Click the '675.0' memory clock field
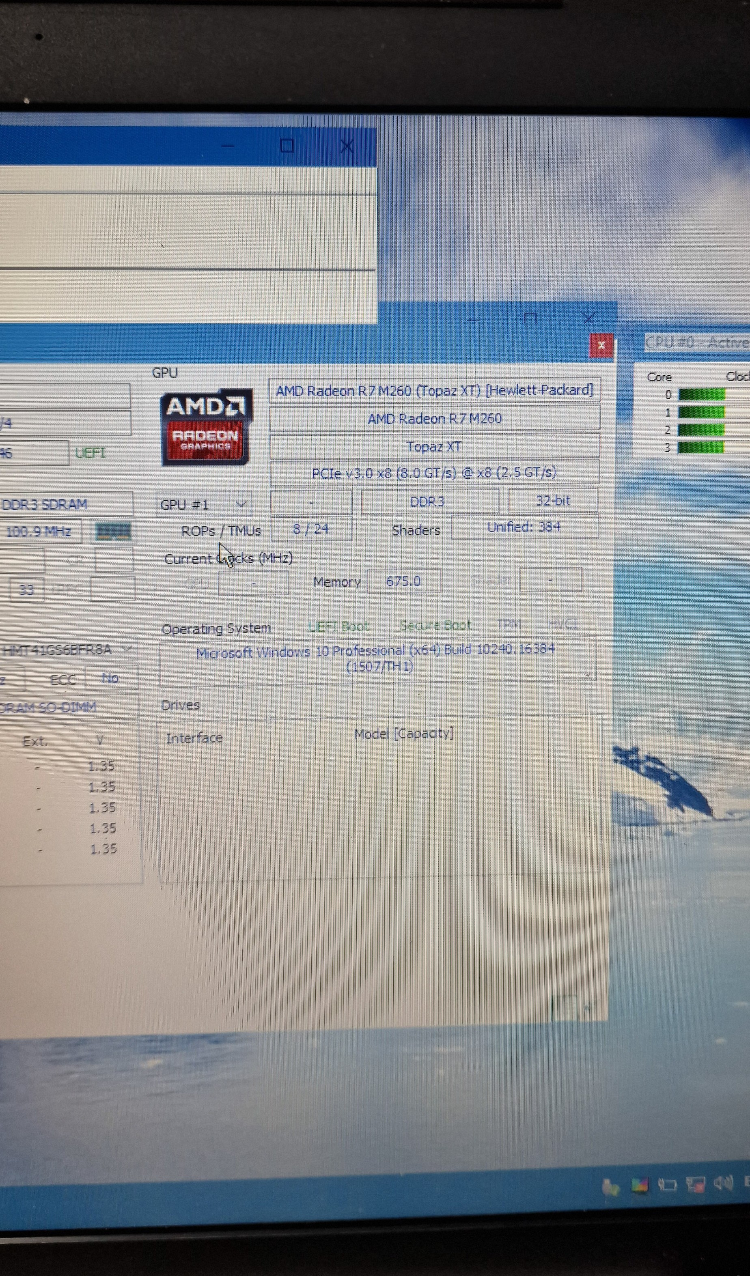 [404, 581]
